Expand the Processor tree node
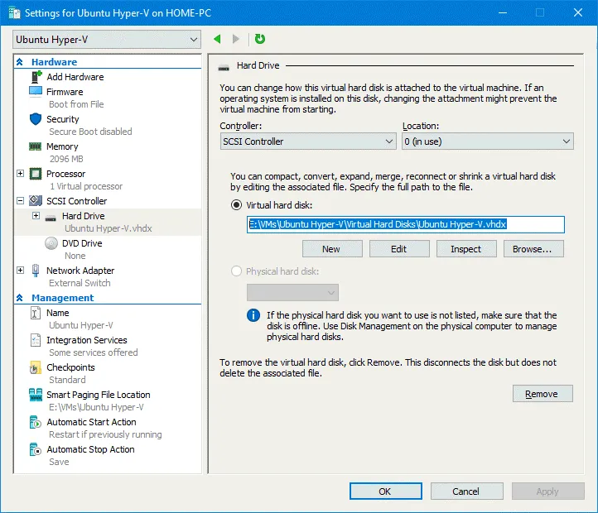This screenshot has width=598, height=513. point(21,174)
